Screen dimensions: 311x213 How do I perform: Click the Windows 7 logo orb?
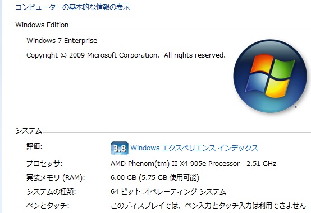tap(270, 76)
